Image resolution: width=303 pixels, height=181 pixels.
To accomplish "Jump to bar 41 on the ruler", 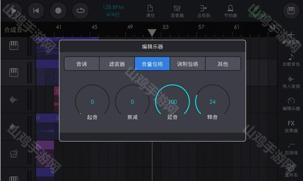I will (x=59, y=27).
